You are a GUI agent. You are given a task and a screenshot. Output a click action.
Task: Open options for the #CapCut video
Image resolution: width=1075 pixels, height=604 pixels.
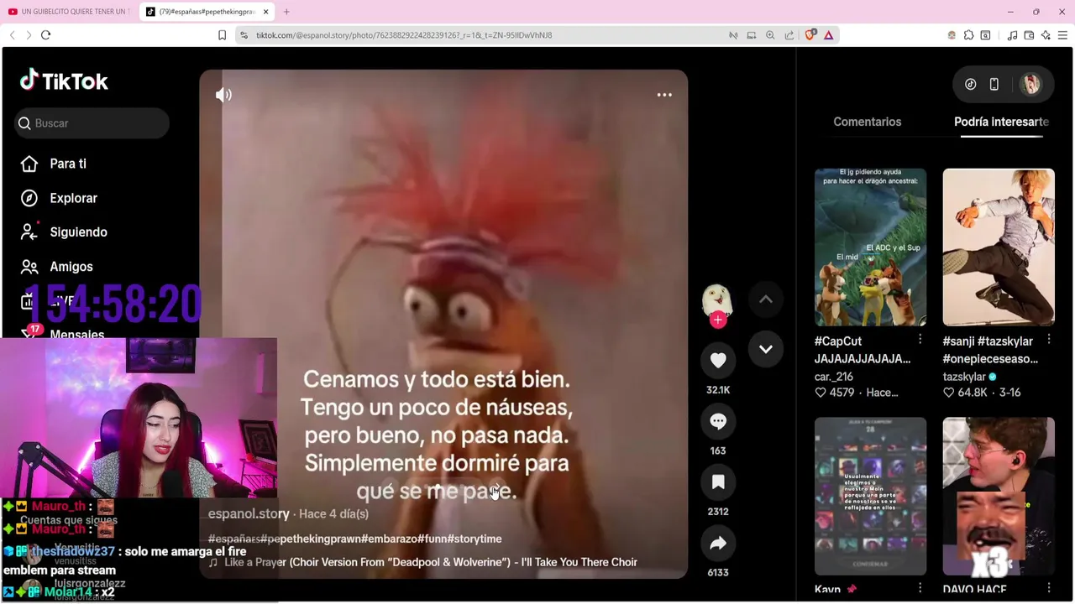[x=920, y=339]
